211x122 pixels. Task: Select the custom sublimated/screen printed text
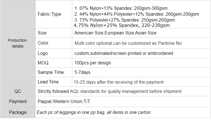coord(124,53)
